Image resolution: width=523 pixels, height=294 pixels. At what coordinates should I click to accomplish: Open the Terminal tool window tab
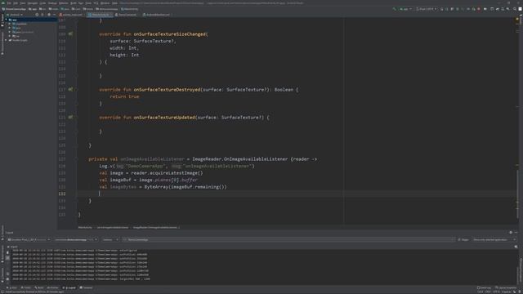pyautogui.click(x=86, y=287)
